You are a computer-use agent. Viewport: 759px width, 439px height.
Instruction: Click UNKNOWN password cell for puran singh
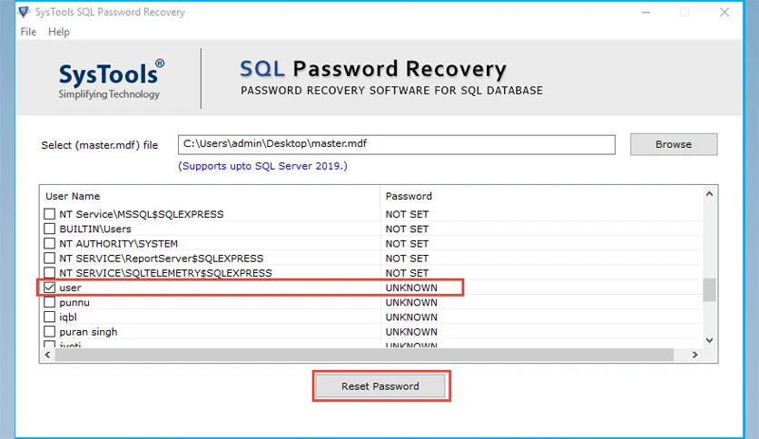(x=411, y=332)
